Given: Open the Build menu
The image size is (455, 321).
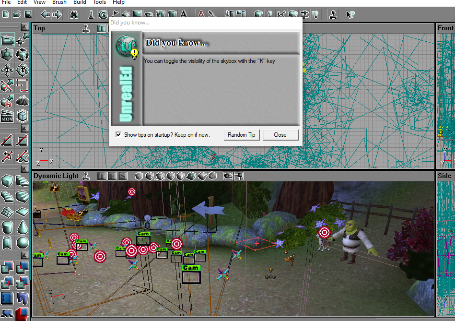Looking at the screenshot, I should [80, 2].
